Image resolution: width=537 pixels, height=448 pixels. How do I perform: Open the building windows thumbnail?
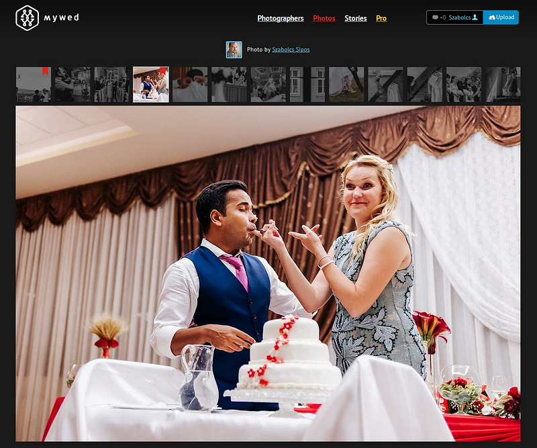[x=307, y=85]
